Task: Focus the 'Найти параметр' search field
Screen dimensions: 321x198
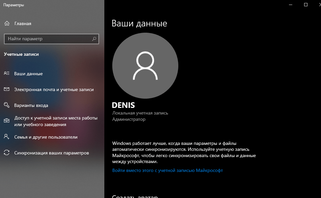Action: coord(48,39)
